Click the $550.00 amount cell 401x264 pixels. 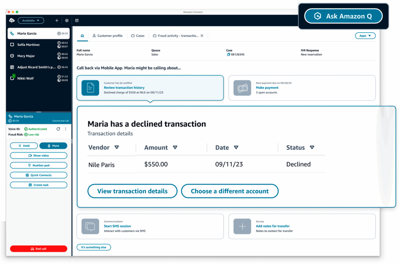click(156, 164)
